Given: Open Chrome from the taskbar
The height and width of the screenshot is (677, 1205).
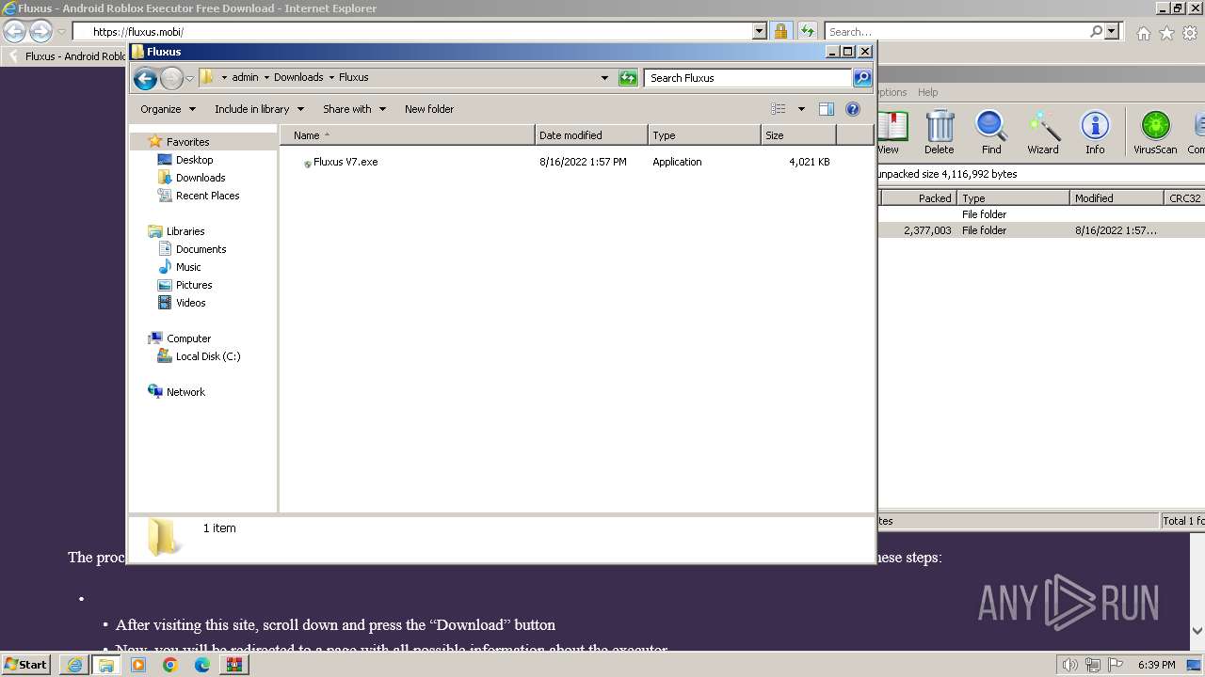Looking at the screenshot, I should tap(170, 665).
